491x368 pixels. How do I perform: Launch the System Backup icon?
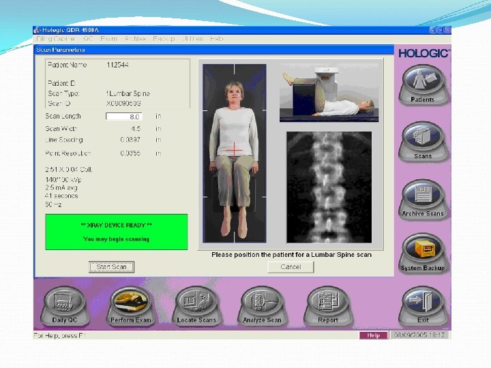(423, 254)
